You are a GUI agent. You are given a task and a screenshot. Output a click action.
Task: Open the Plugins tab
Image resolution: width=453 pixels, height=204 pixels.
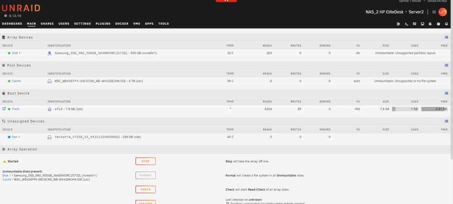click(x=103, y=23)
